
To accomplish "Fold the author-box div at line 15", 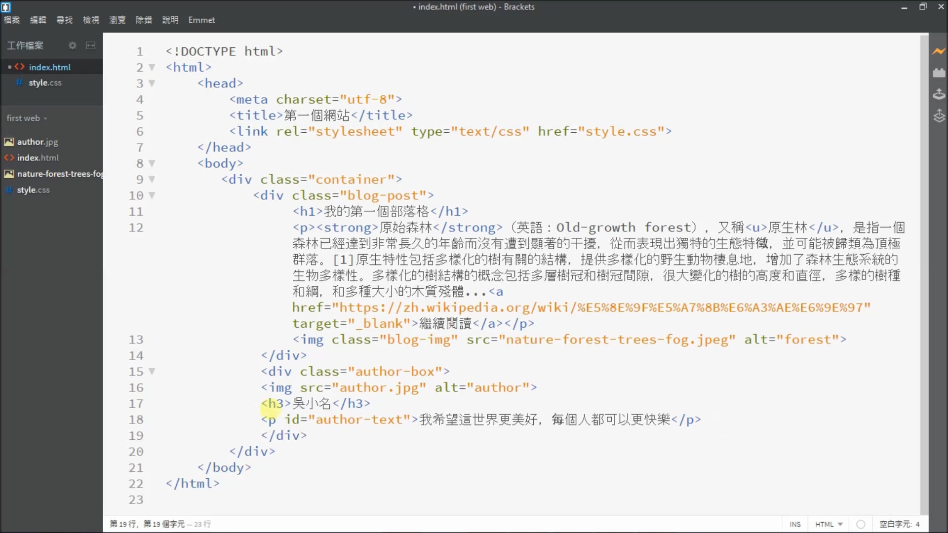I will (152, 372).
